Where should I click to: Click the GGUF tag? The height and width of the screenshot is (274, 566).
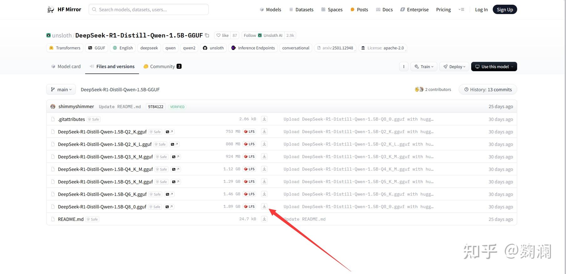coord(97,48)
